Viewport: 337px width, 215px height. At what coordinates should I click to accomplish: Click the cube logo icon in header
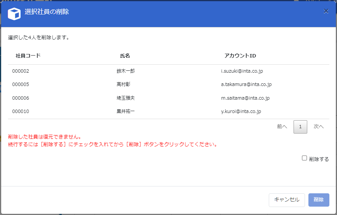(x=14, y=14)
